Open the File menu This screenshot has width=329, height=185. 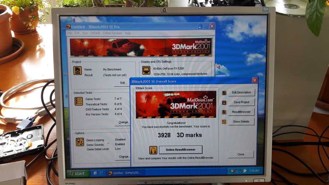(x=69, y=33)
